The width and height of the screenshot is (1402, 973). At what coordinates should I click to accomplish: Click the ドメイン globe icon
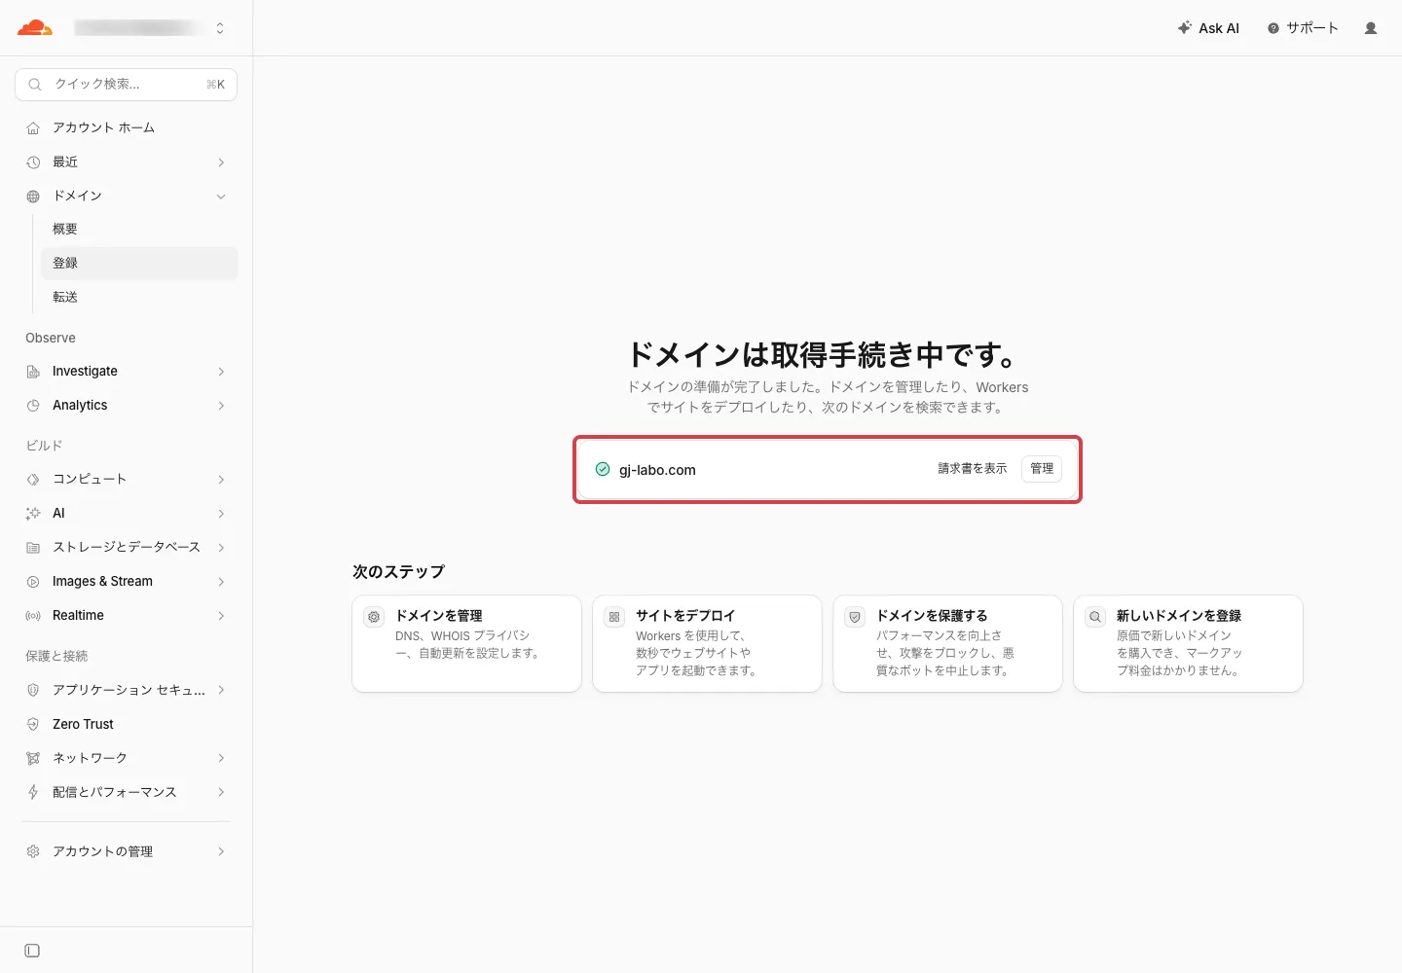tap(33, 196)
